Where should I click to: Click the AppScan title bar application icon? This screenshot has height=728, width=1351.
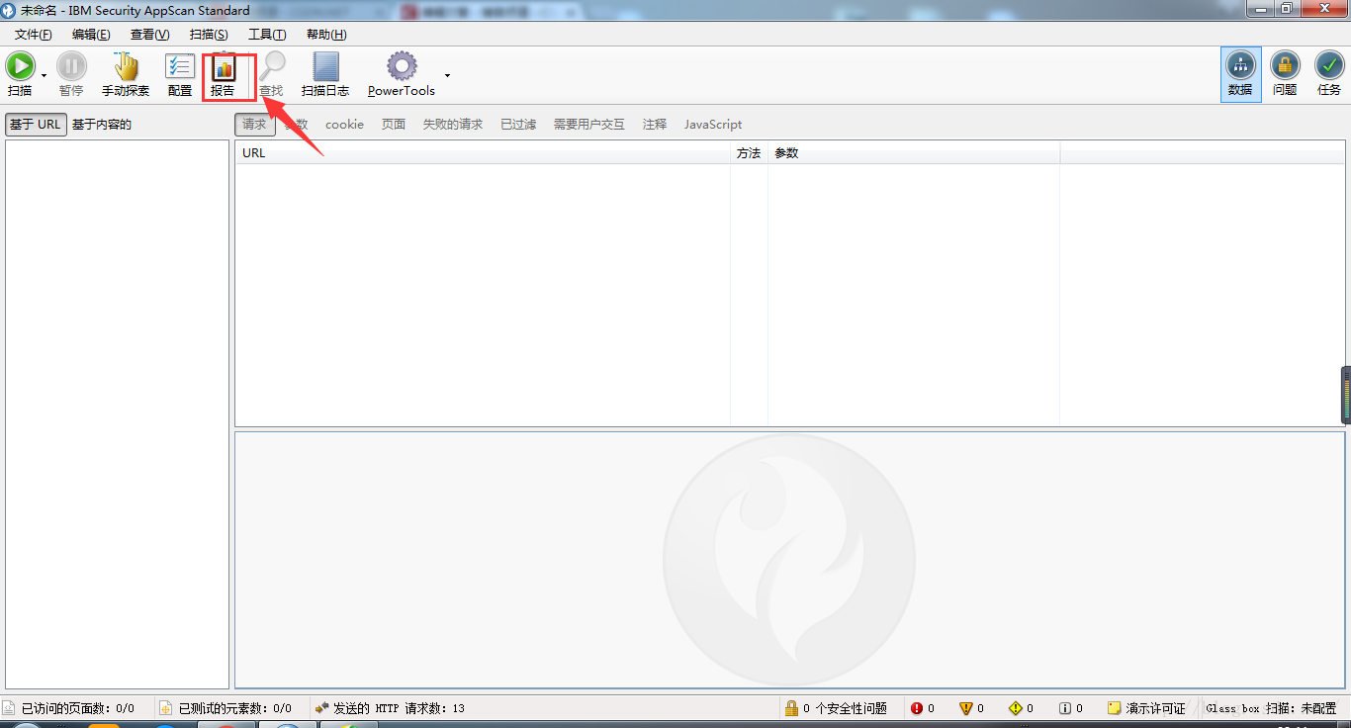[9, 10]
